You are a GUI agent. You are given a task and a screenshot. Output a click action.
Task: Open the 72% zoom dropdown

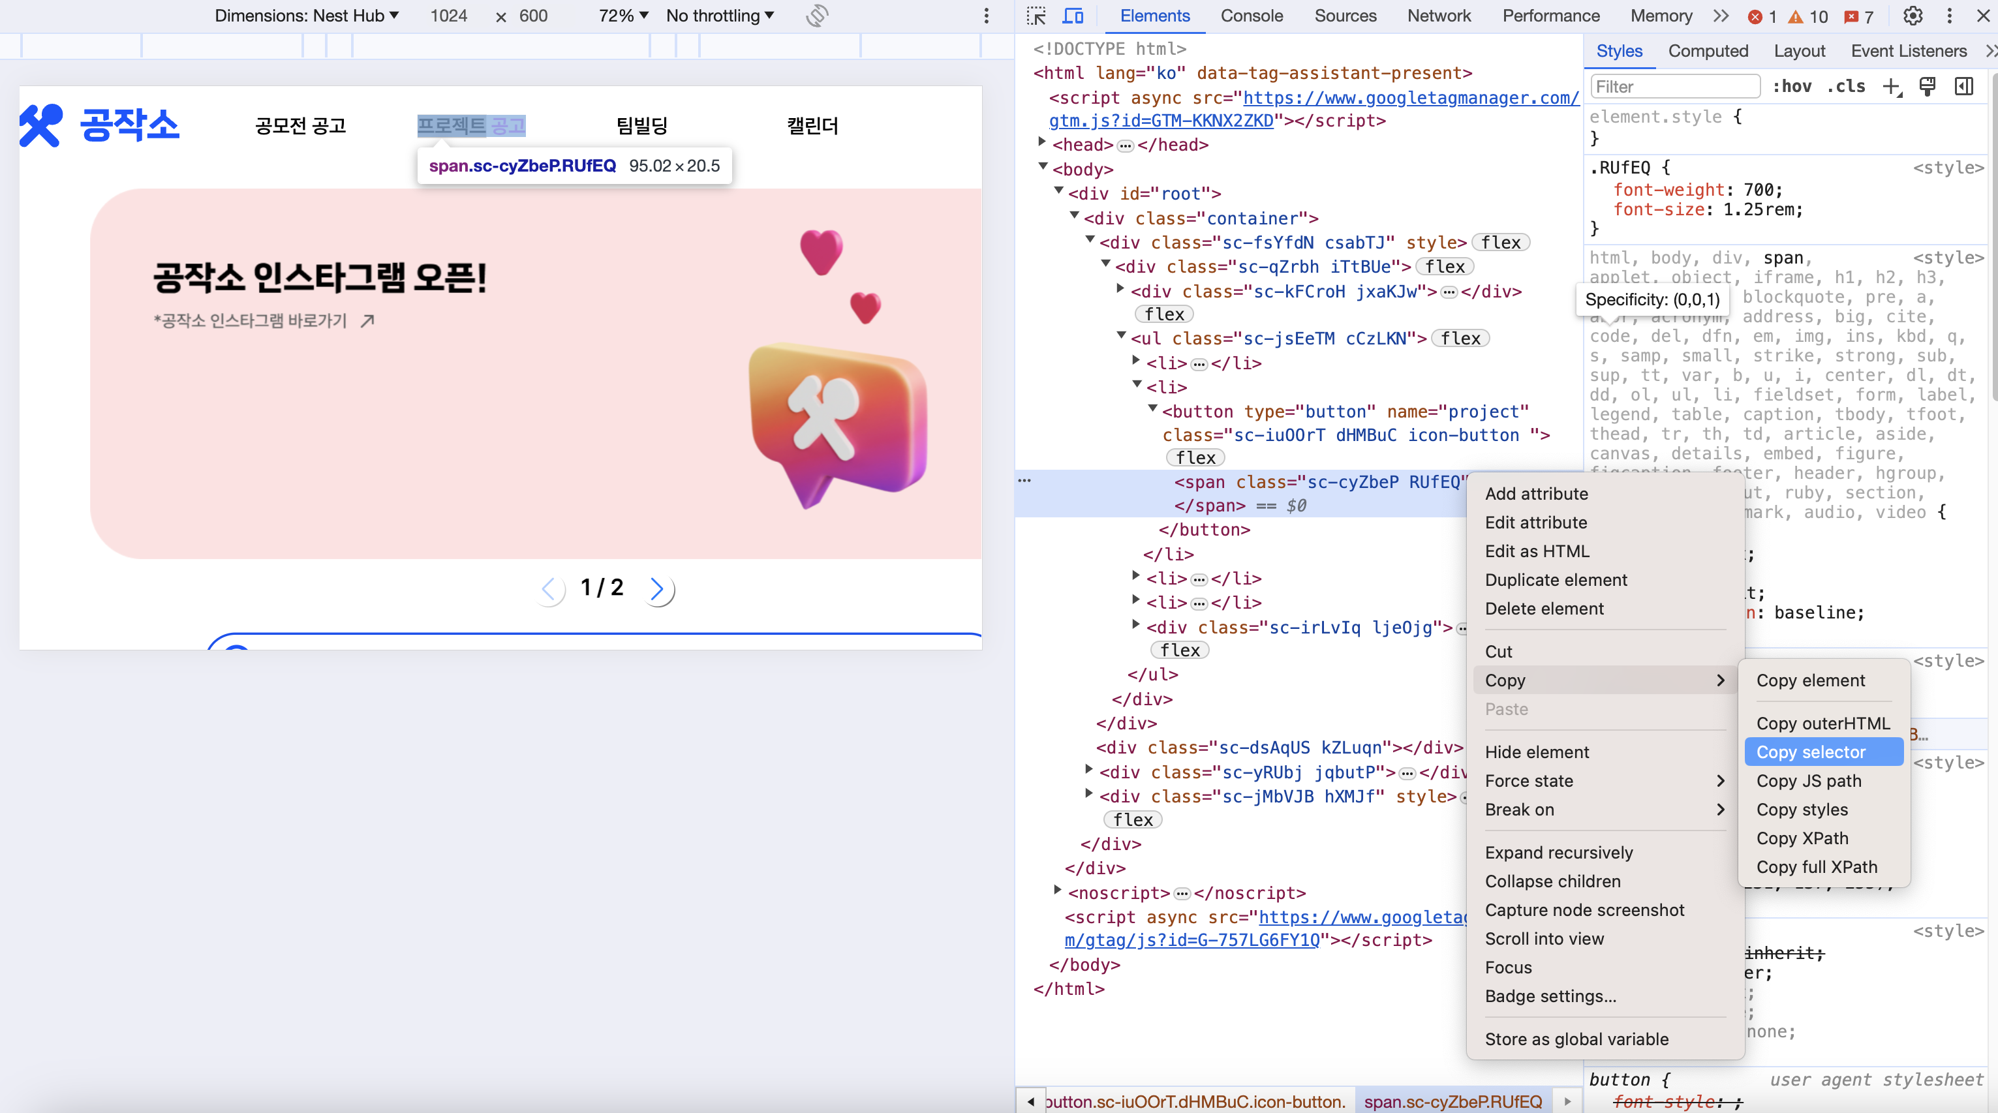(x=624, y=16)
